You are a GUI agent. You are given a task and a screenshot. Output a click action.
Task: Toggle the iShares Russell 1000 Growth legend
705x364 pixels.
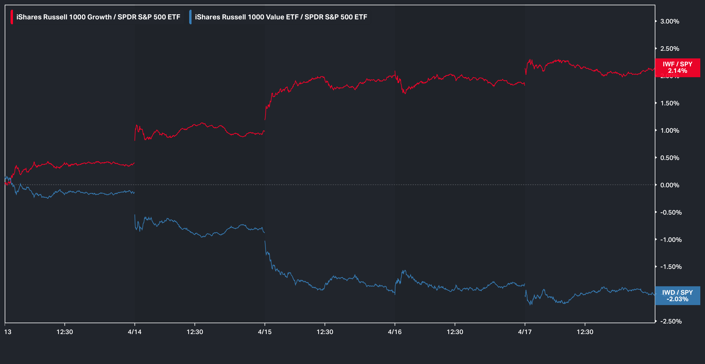98,17
